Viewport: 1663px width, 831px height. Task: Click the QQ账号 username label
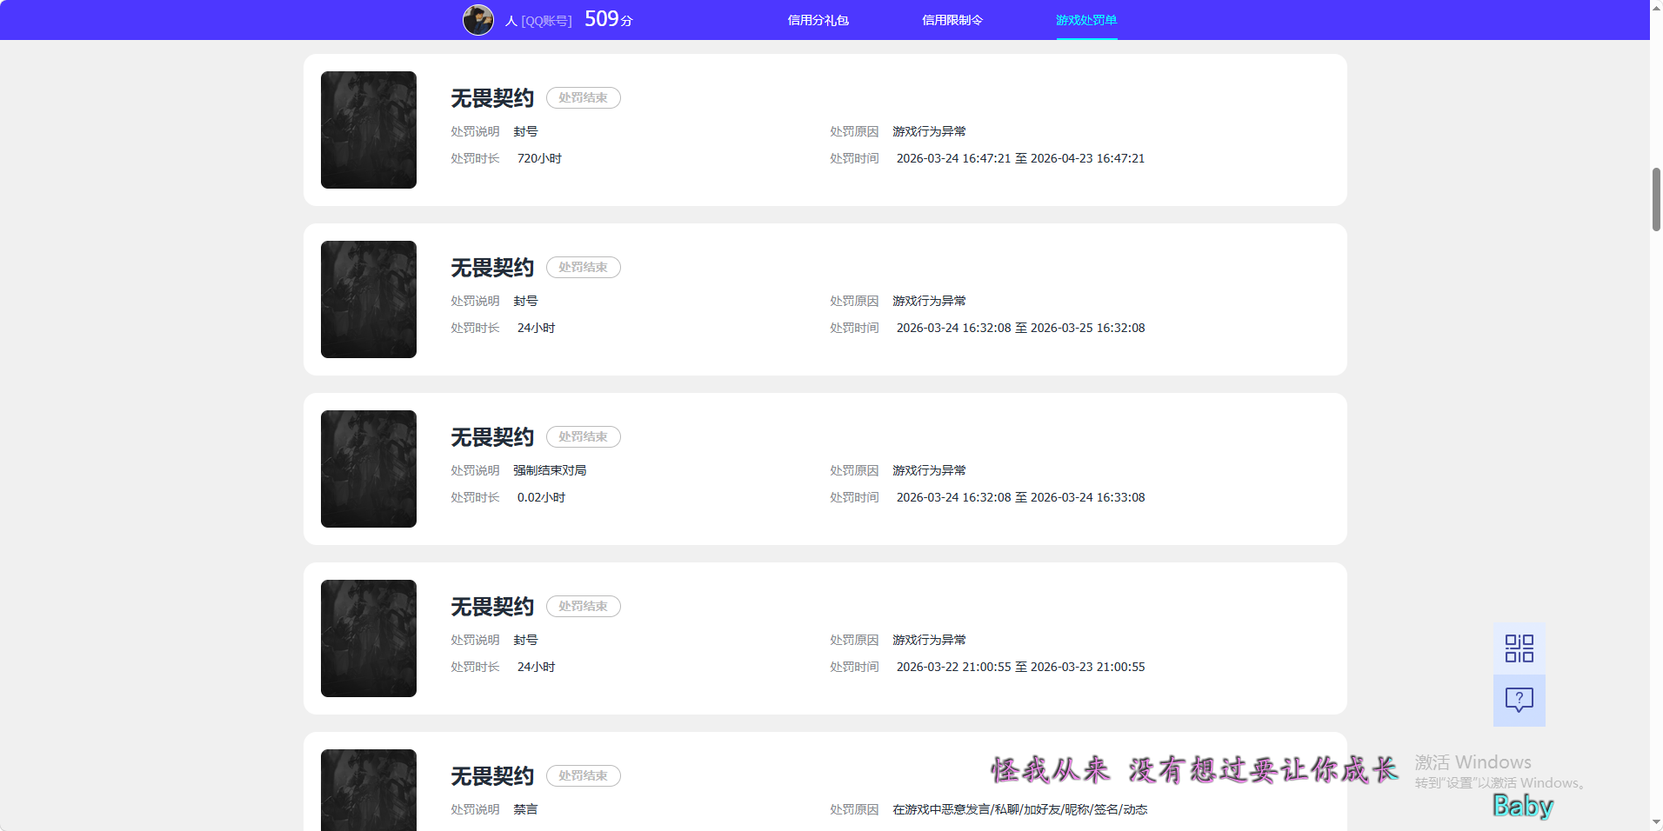pos(538,21)
